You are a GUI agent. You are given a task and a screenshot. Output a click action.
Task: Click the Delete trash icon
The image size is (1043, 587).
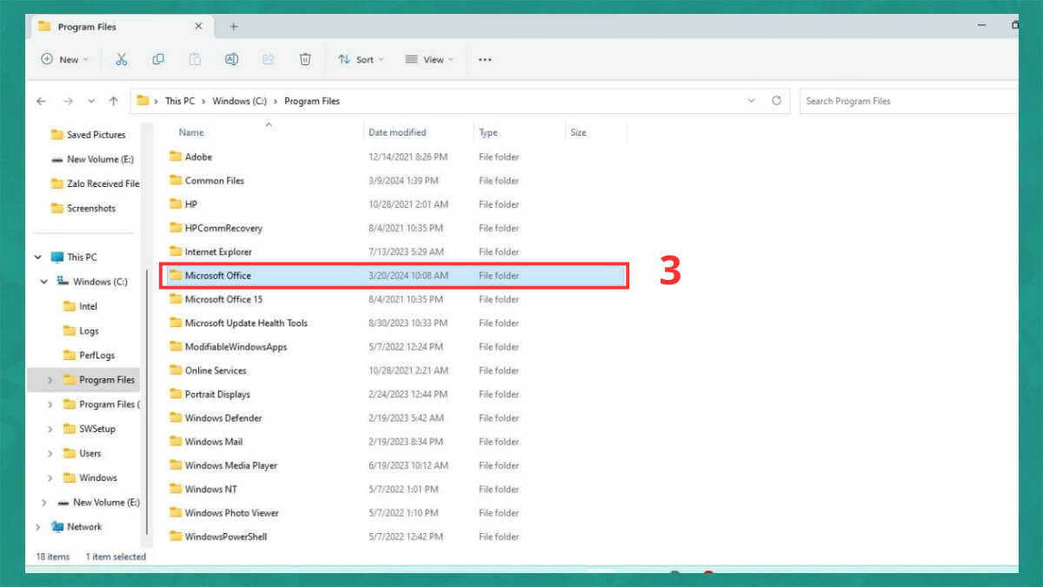pyautogui.click(x=305, y=59)
